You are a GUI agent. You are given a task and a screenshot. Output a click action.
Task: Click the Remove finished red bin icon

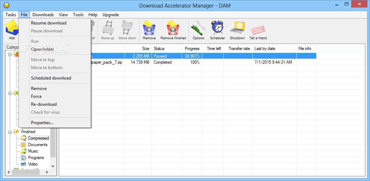[x=173, y=28]
